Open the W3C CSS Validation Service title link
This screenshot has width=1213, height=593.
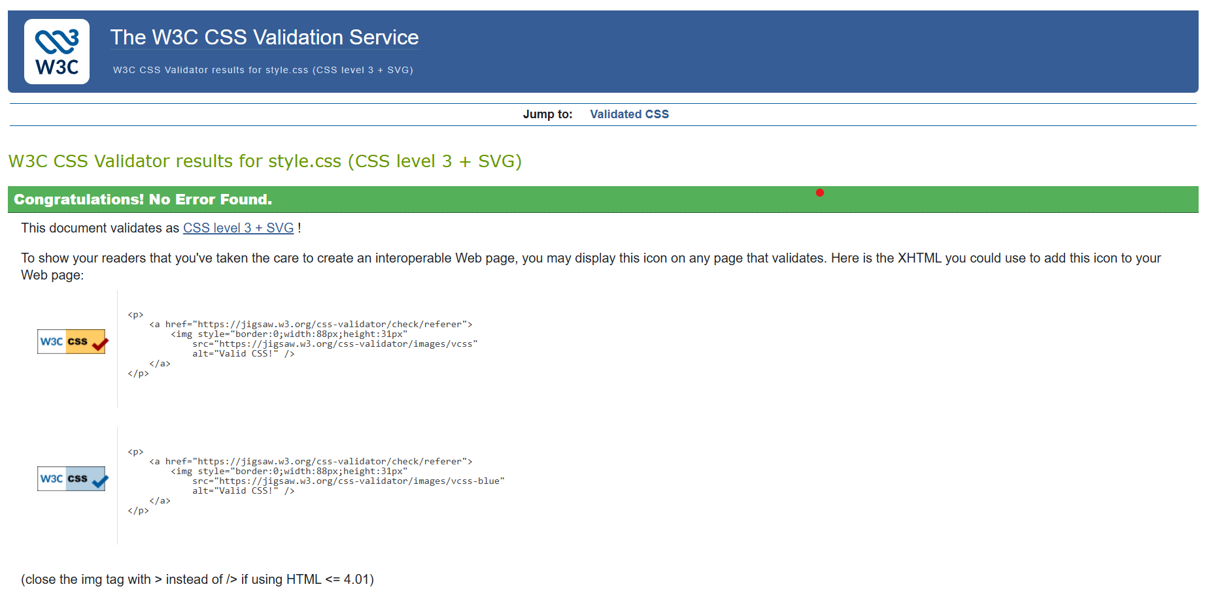click(x=264, y=37)
